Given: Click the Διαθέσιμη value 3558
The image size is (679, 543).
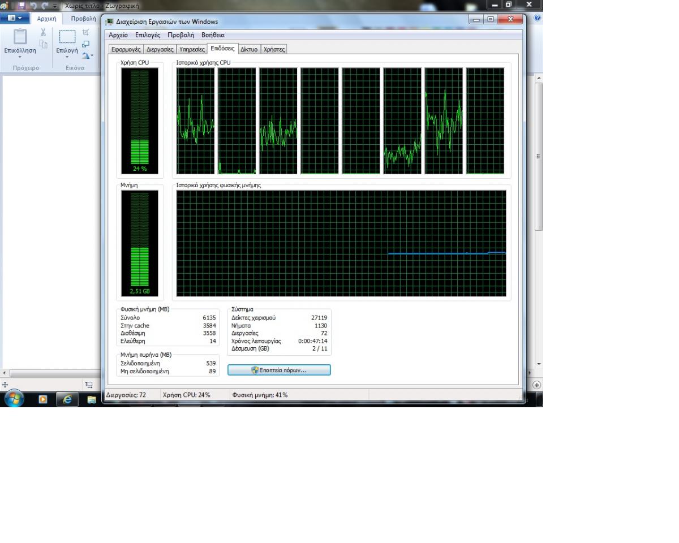Looking at the screenshot, I should [209, 334].
